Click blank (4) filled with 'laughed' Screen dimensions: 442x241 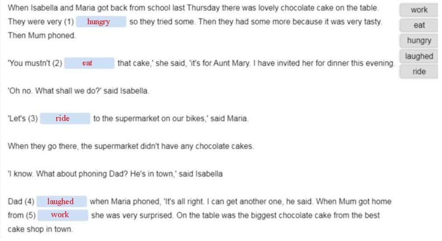point(61,201)
